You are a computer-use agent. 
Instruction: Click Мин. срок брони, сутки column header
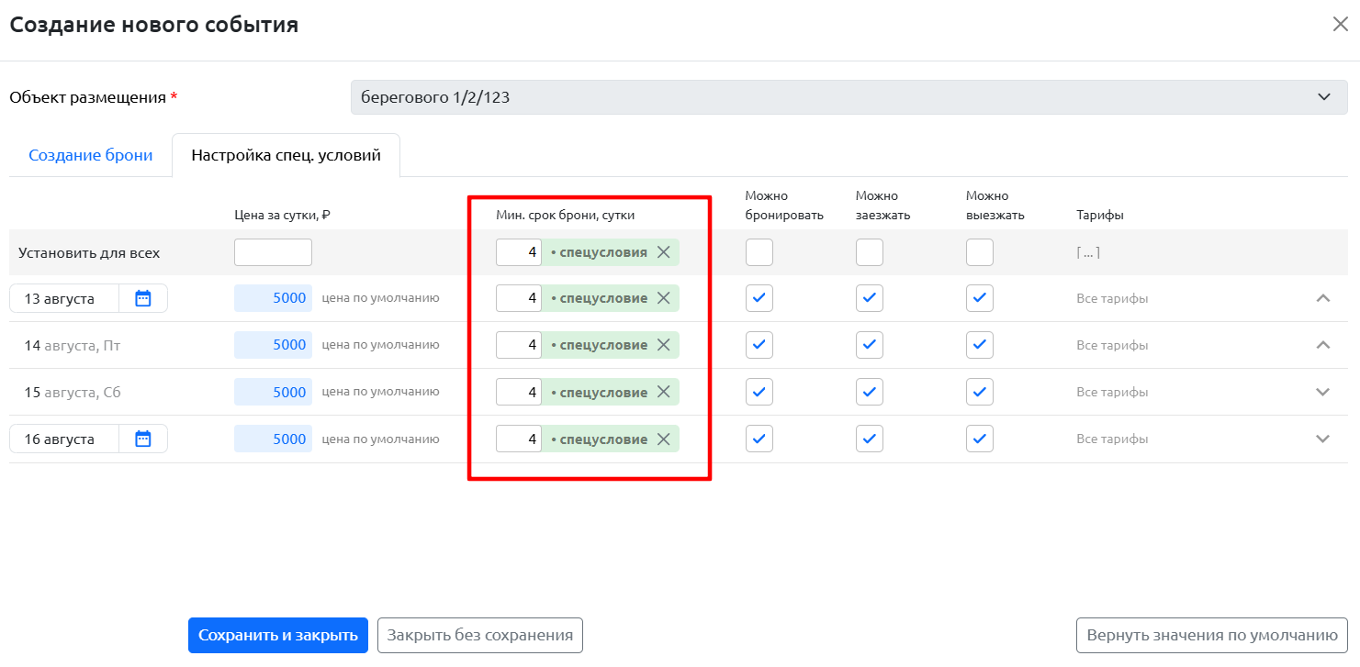pyautogui.click(x=565, y=215)
